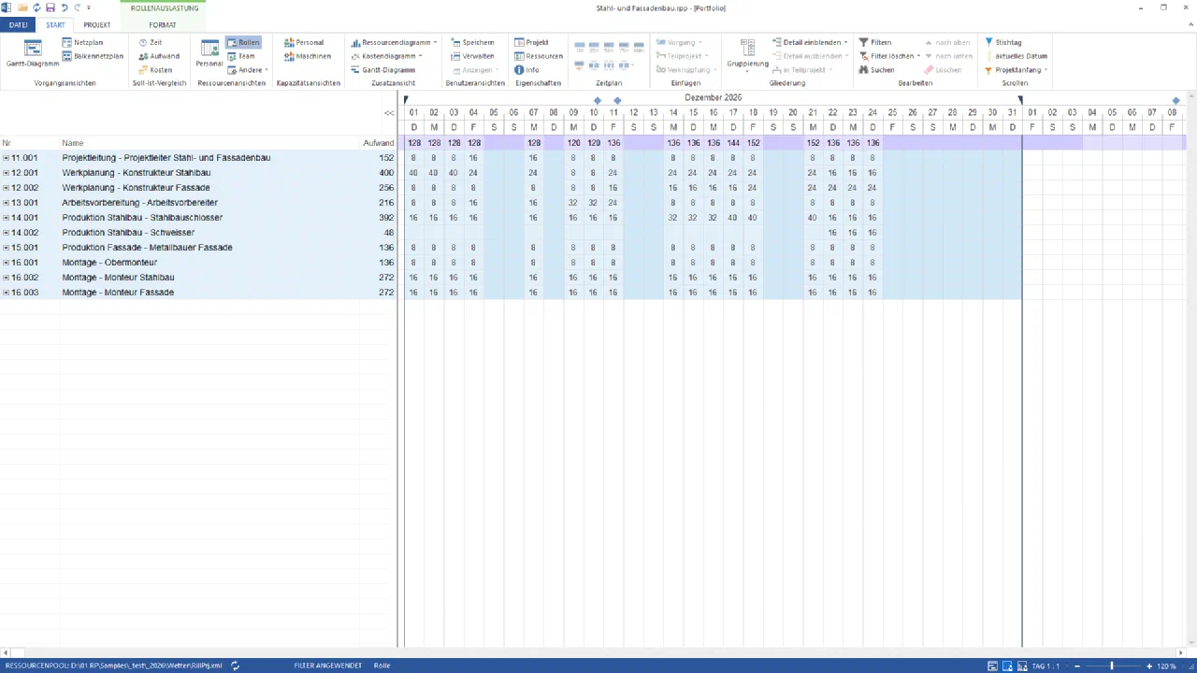Click the Filtern funnel icon
Viewport: 1197px width, 673px height.
click(x=864, y=42)
